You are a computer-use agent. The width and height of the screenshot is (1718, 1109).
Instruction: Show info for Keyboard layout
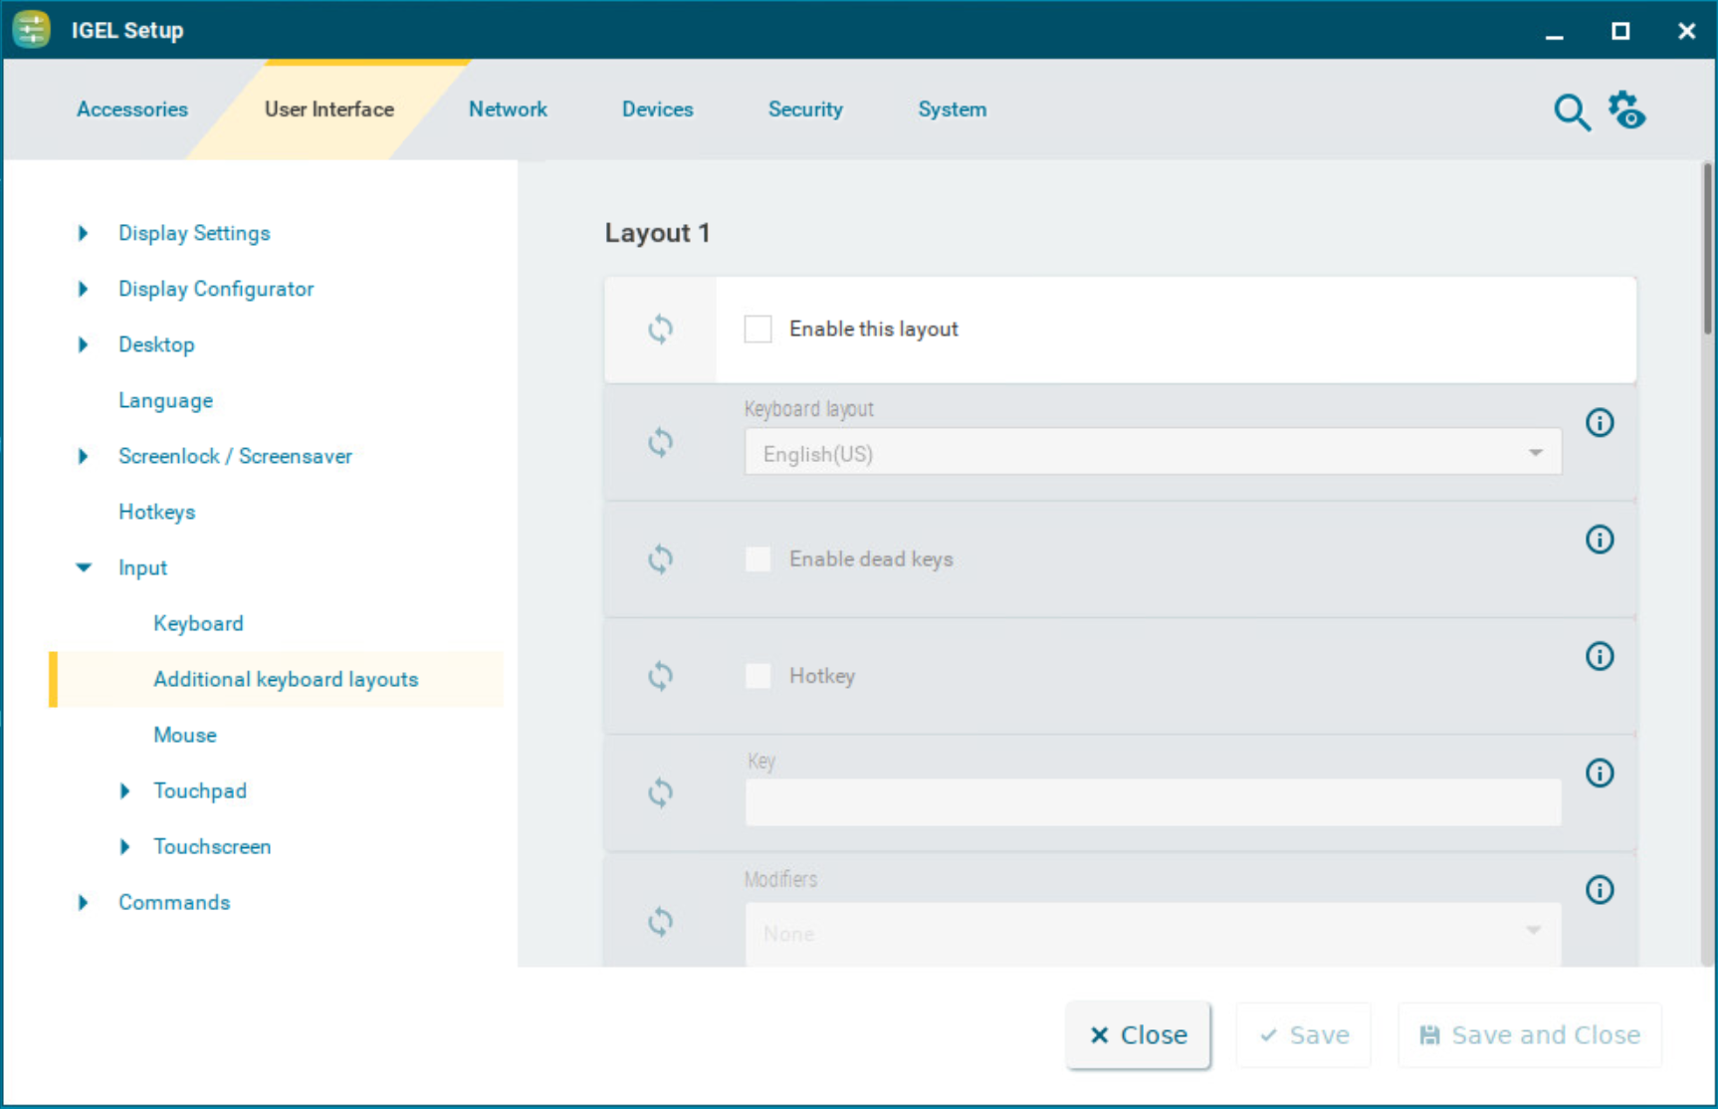click(x=1599, y=423)
